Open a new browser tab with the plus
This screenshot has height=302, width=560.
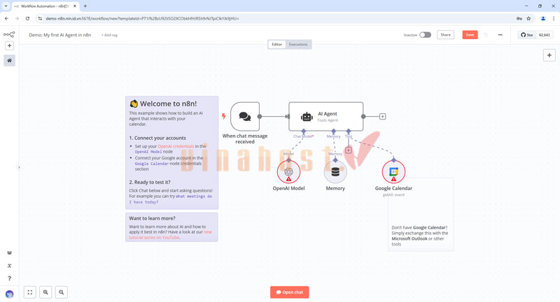click(85, 6)
